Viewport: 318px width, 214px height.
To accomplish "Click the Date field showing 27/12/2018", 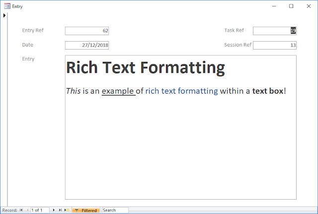I will (87, 45).
